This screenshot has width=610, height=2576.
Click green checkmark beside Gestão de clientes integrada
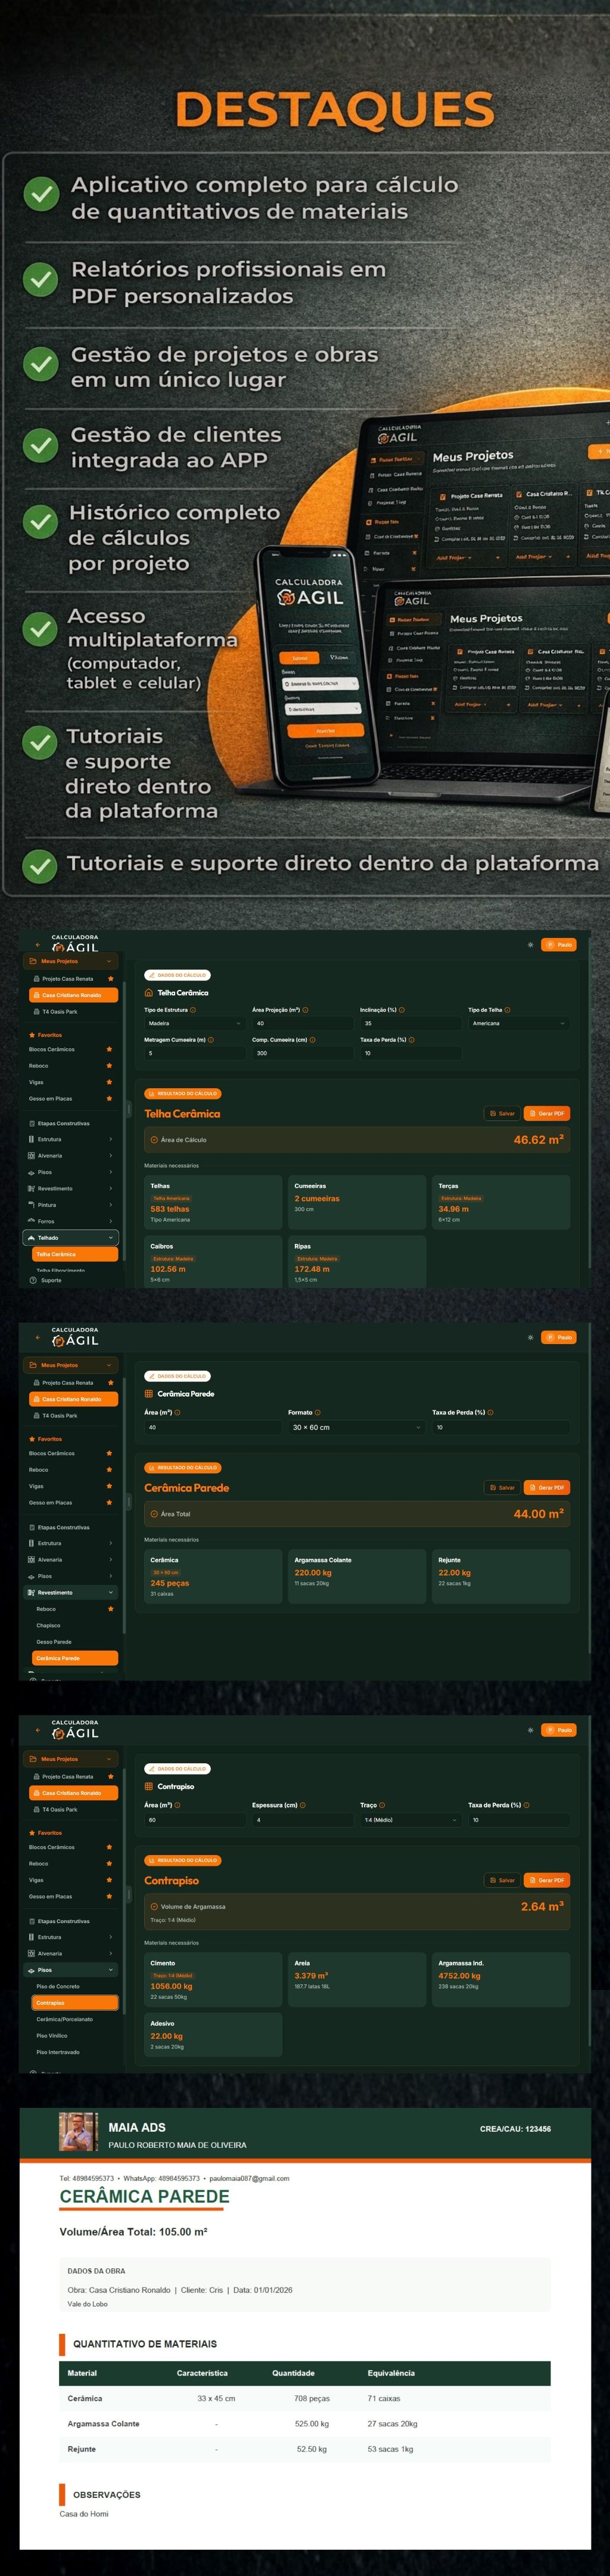point(41,446)
